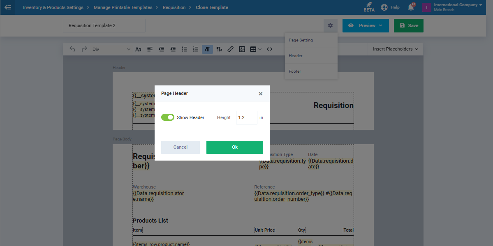Open the insert link tool

click(x=230, y=49)
